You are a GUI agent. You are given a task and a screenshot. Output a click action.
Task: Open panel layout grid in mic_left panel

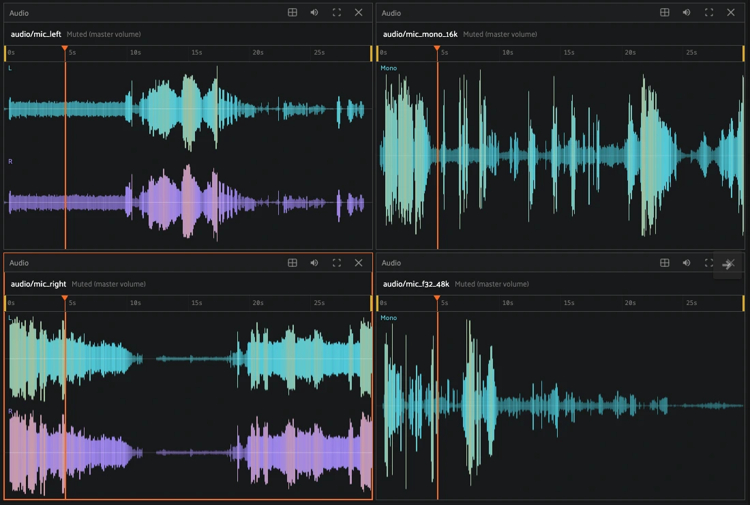coord(292,12)
